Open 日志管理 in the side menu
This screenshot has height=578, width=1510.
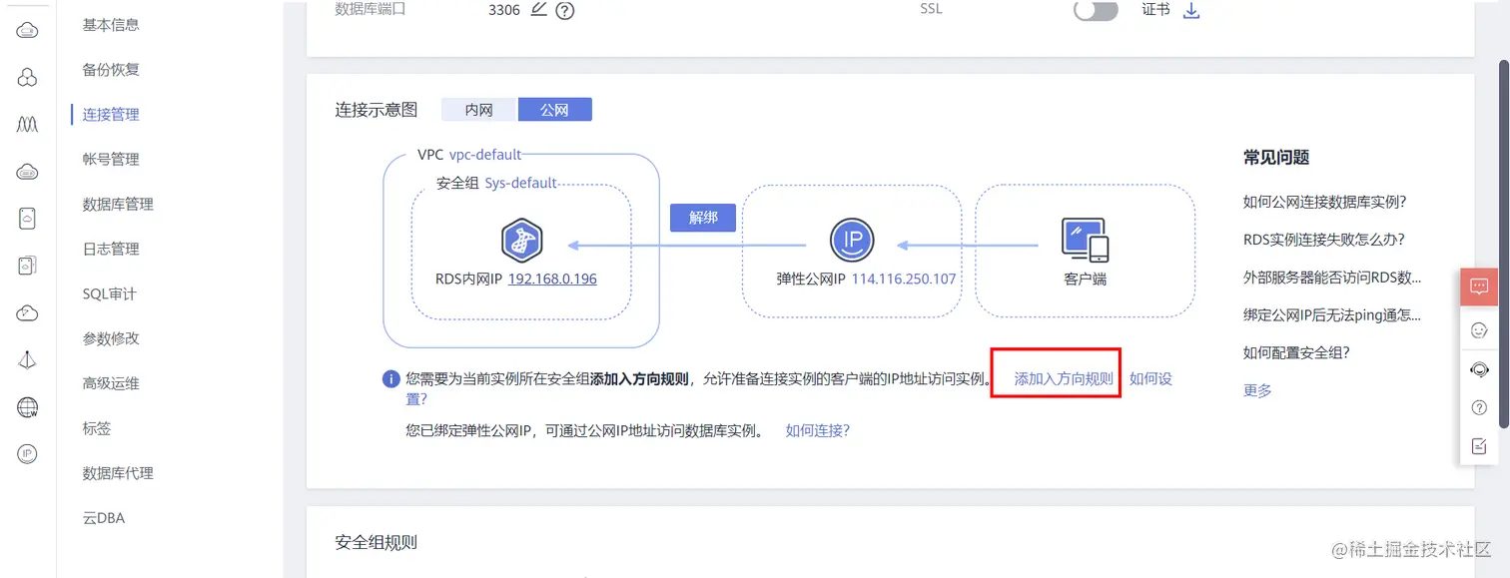(x=111, y=249)
